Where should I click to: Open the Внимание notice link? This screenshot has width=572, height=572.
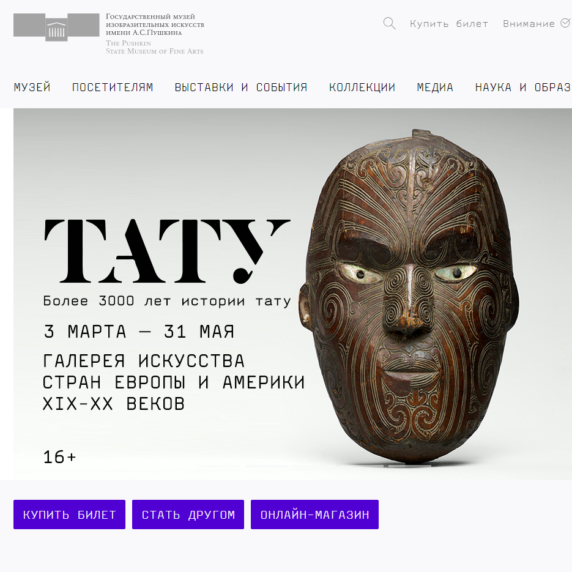pos(529,24)
